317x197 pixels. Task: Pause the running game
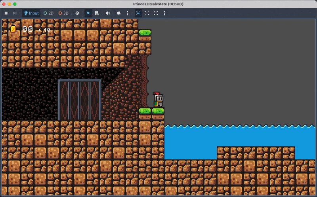pos(6,13)
